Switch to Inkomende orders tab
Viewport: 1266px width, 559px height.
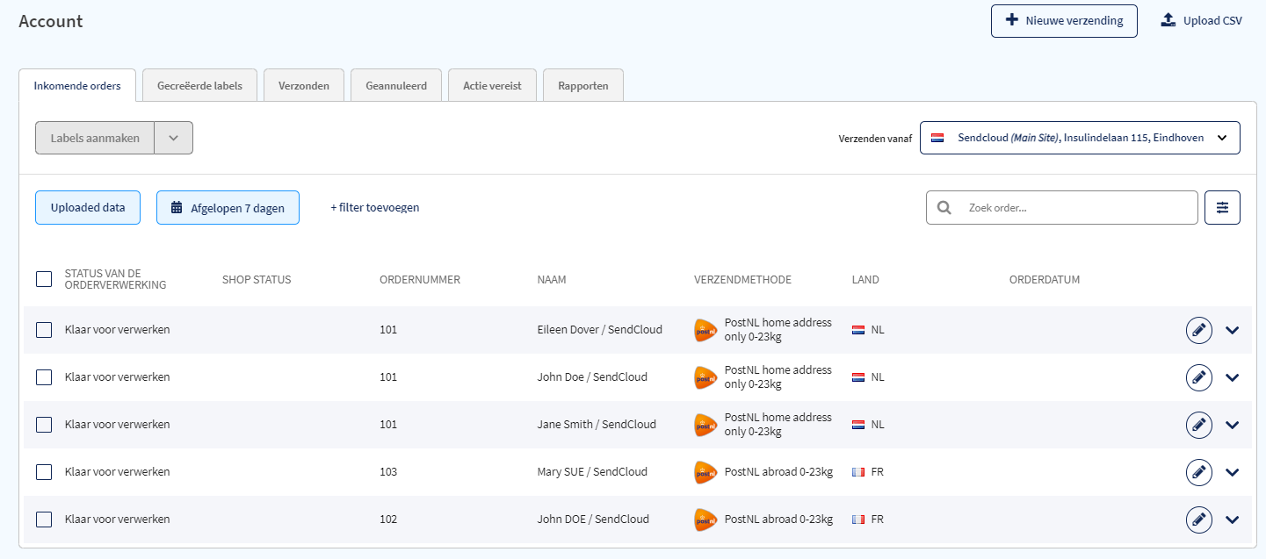click(77, 86)
